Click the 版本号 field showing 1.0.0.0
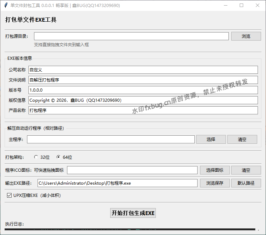 (143, 90)
